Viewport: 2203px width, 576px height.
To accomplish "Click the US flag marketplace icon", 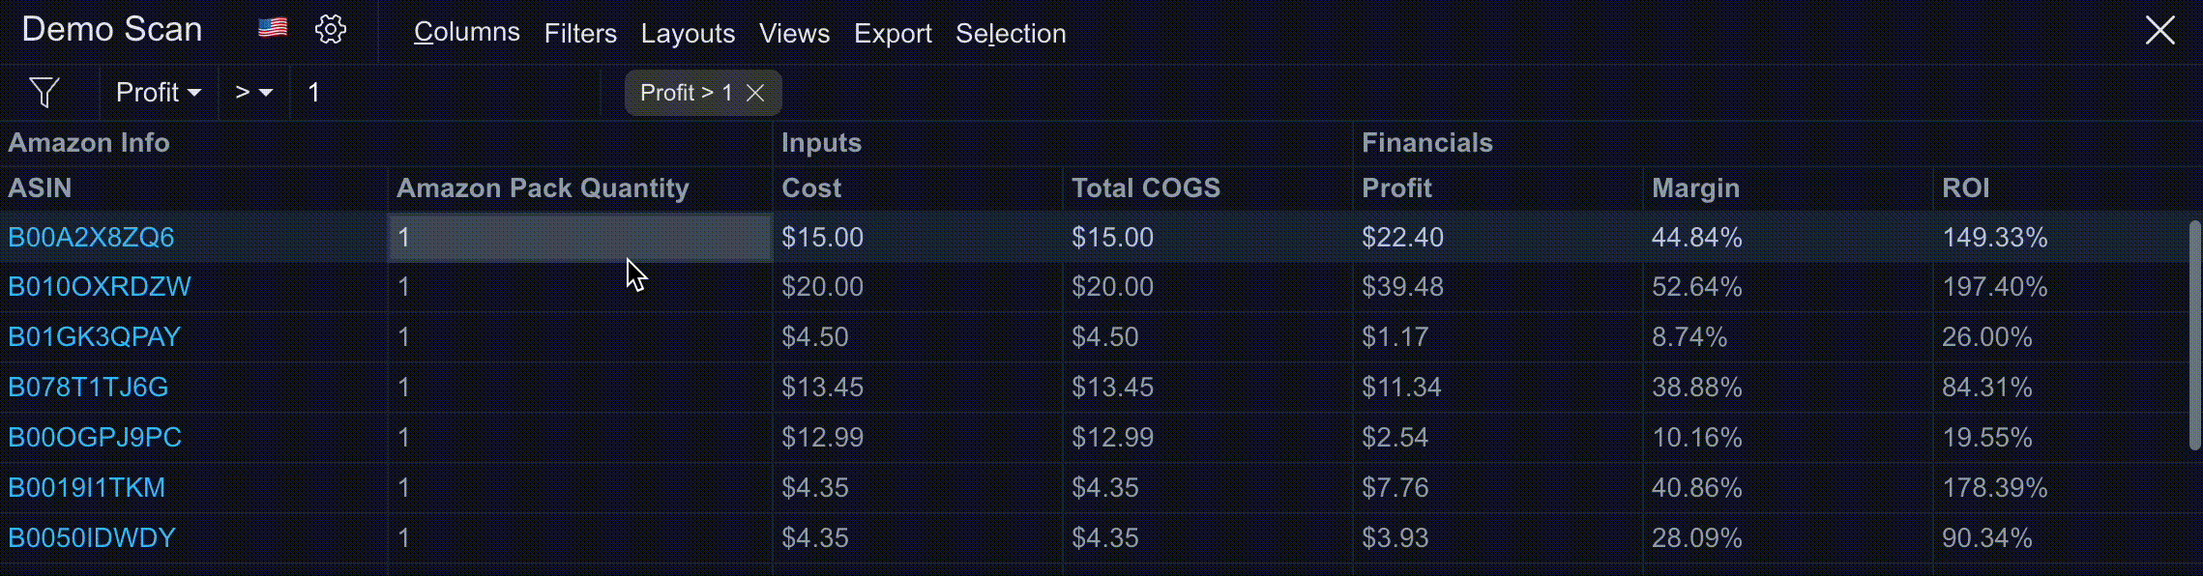I will click(273, 28).
